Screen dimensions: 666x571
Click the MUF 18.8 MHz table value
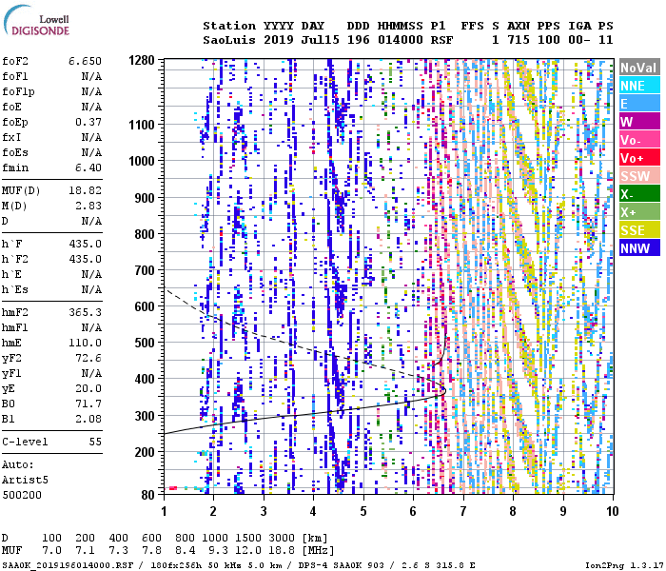(x=282, y=551)
